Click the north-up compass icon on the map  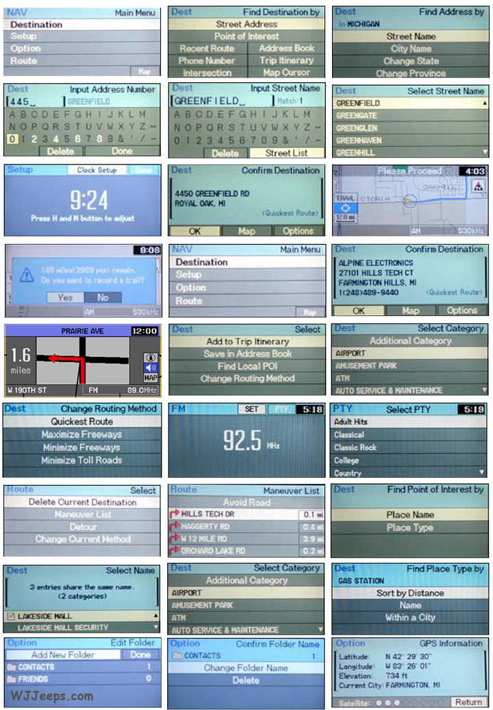coord(477,186)
